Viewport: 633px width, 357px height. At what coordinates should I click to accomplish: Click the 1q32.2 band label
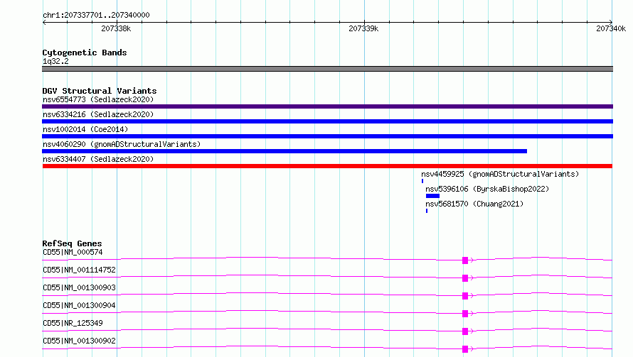click(55, 61)
